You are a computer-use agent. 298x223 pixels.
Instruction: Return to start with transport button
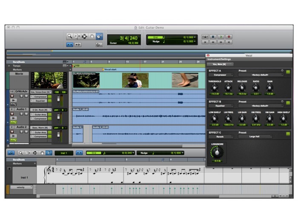pos(205,42)
